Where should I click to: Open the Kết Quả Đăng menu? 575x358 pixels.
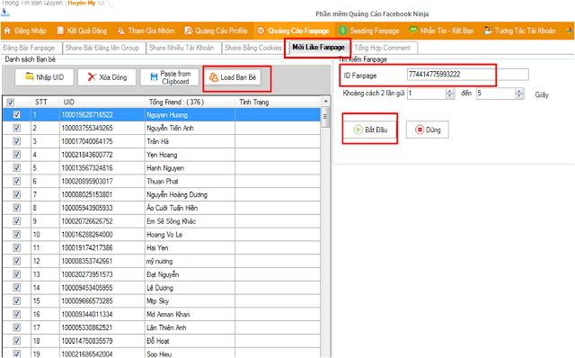(82, 31)
